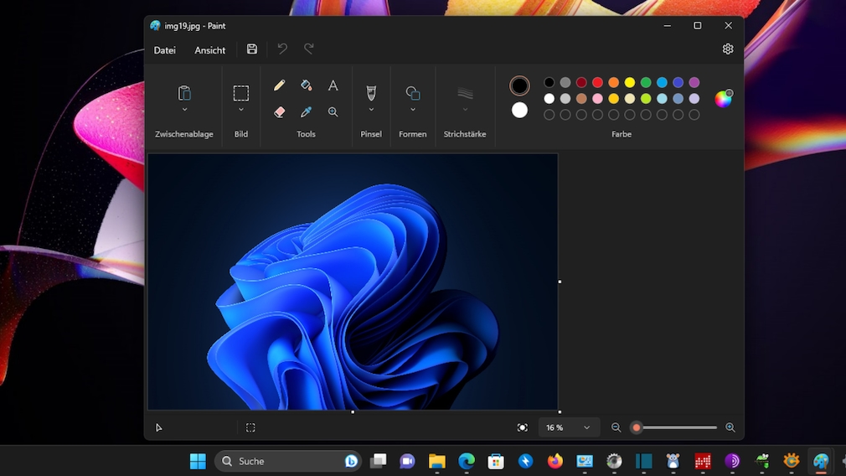Image resolution: width=846 pixels, height=476 pixels.
Task: Click the canvas bottom-edge resize handle
Action: tap(353, 411)
